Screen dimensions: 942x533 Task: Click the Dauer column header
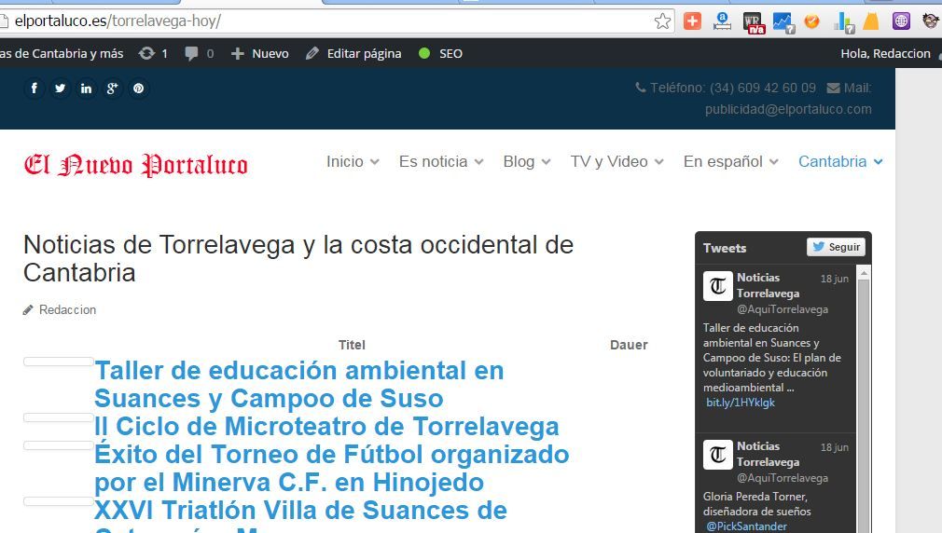629,345
